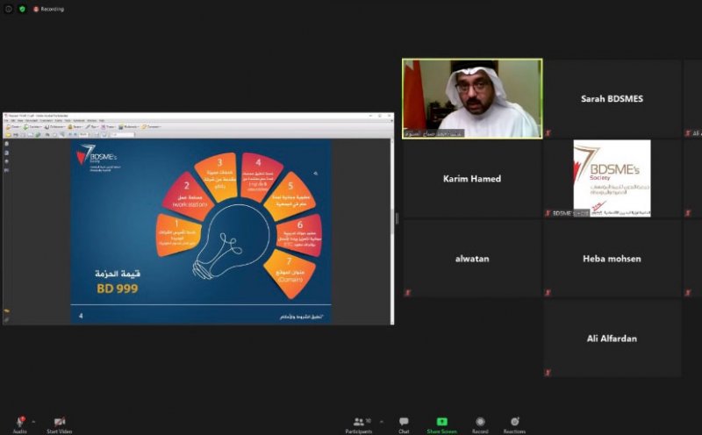Screen dimensions: 702x435
Task: Click segment 1 of the slide diagram
Action: pyautogui.click(x=178, y=235)
